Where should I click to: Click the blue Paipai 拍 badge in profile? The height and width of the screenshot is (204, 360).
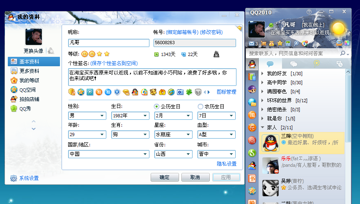pyautogui.click(x=108, y=92)
